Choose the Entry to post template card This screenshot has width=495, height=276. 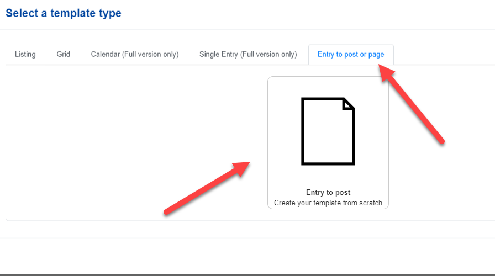pyautogui.click(x=328, y=142)
